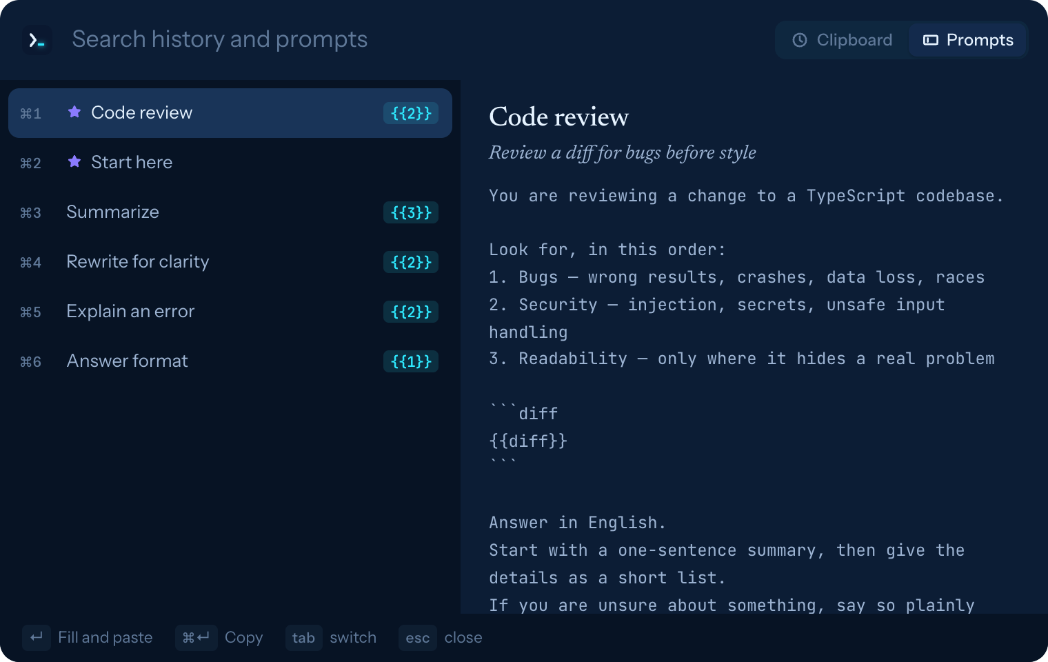The height and width of the screenshot is (662, 1048).
Task: Click the {{3}} badge on Summarize
Action: (411, 212)
